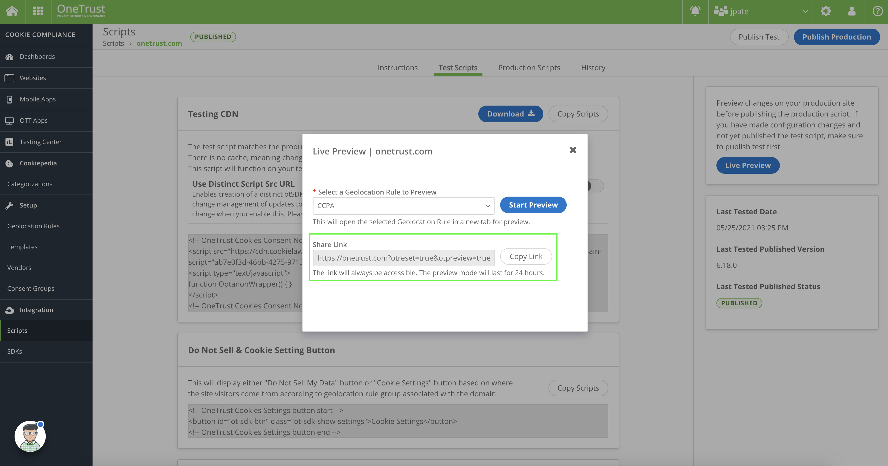Open the settings gear icon
This screenshot has width=888, height=466.
click(826, 11)
